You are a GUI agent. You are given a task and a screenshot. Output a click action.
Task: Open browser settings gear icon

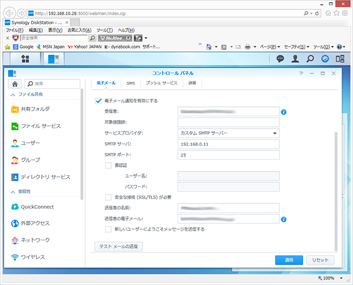pyautogui.click(x=345, y=14)
